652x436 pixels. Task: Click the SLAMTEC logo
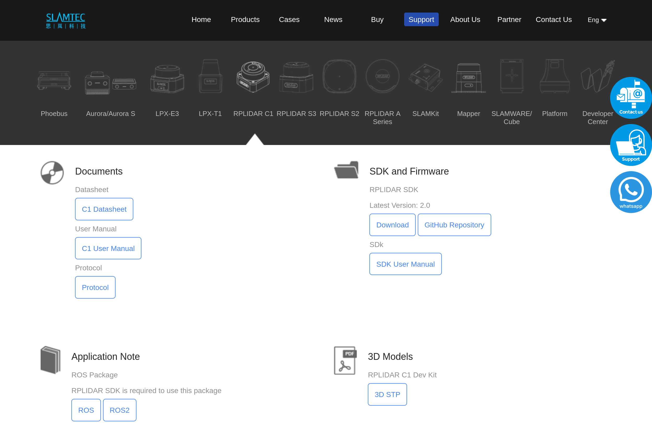[66, 20]
